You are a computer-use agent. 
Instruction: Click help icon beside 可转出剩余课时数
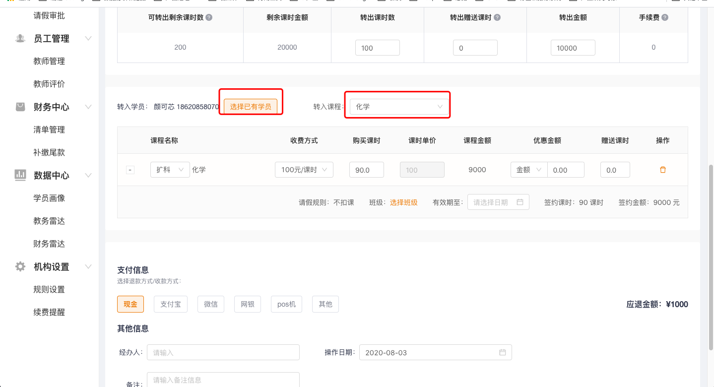click(209, 17)
